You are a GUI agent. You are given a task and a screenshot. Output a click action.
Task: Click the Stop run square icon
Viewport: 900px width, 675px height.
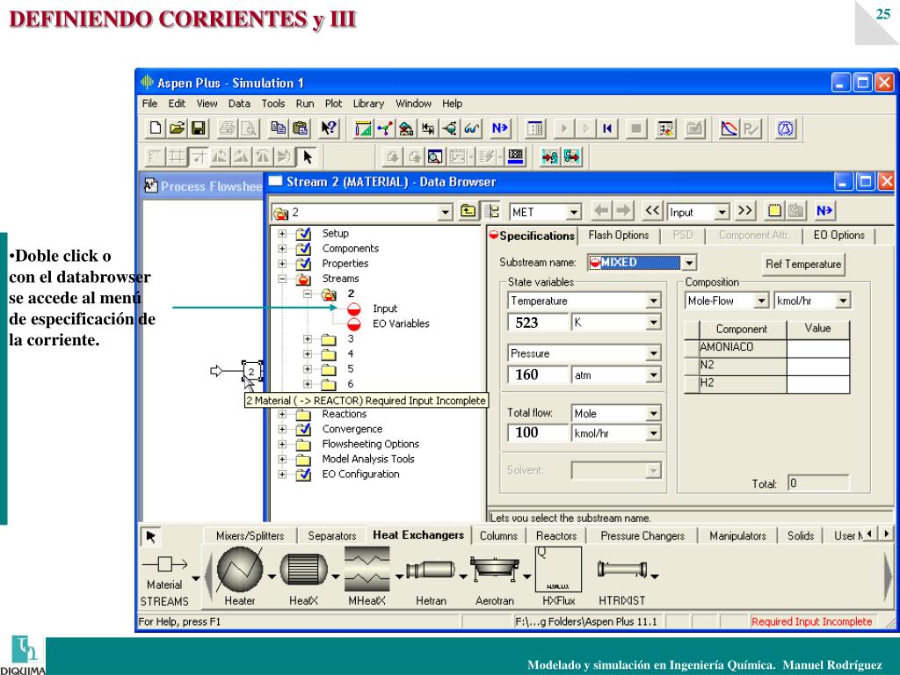tap(636, 128)
